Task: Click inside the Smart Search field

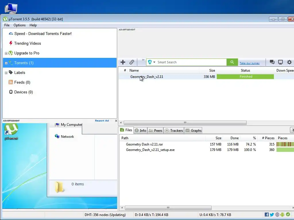Action: [191, 62]
